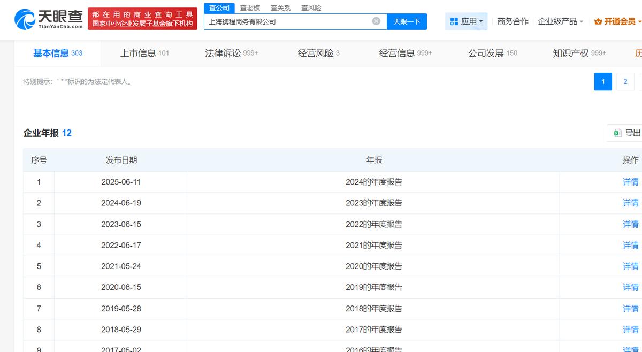Click the green Excel icon beside 导出
The image size is (642, 352).
pos(616,132)
